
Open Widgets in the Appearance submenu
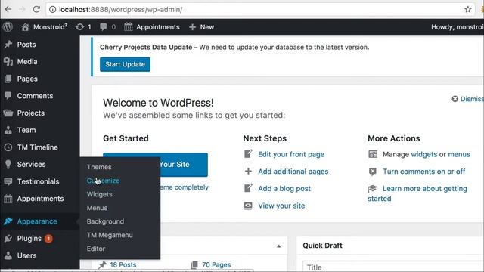click(99, 194)
